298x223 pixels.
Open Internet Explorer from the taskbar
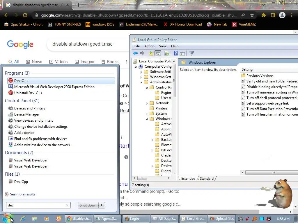[23, 219]
